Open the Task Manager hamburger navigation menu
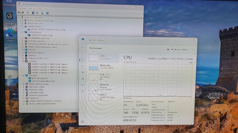This screenshot has width=238, height=133. [83, 47]
